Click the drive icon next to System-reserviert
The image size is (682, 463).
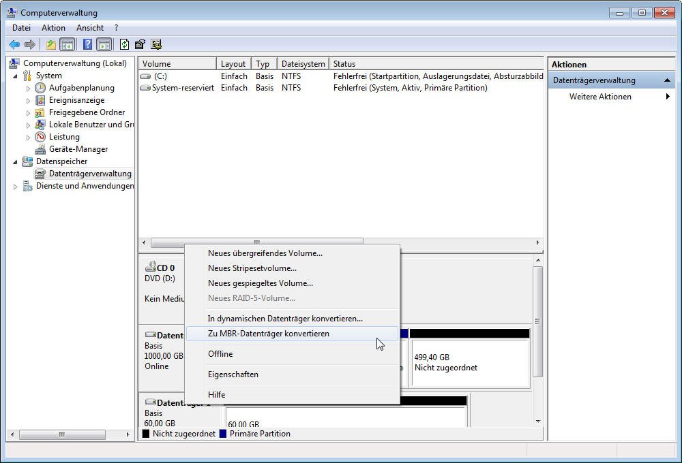[x=145, y=88]
